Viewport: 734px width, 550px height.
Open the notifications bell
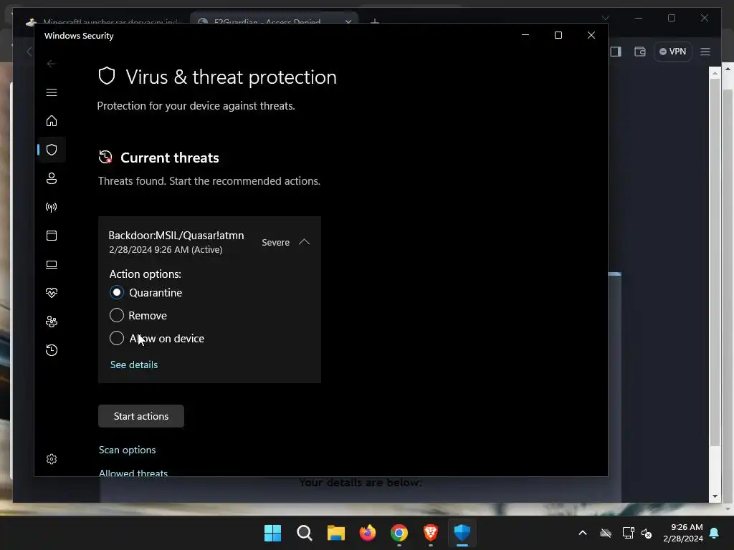click(x=715, y=533)
